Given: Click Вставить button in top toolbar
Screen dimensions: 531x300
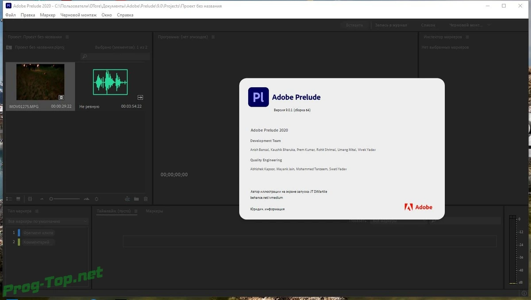Looking at the screenshot, I should pos(355,25).
